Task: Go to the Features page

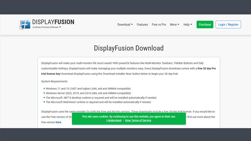Action: 142,24
